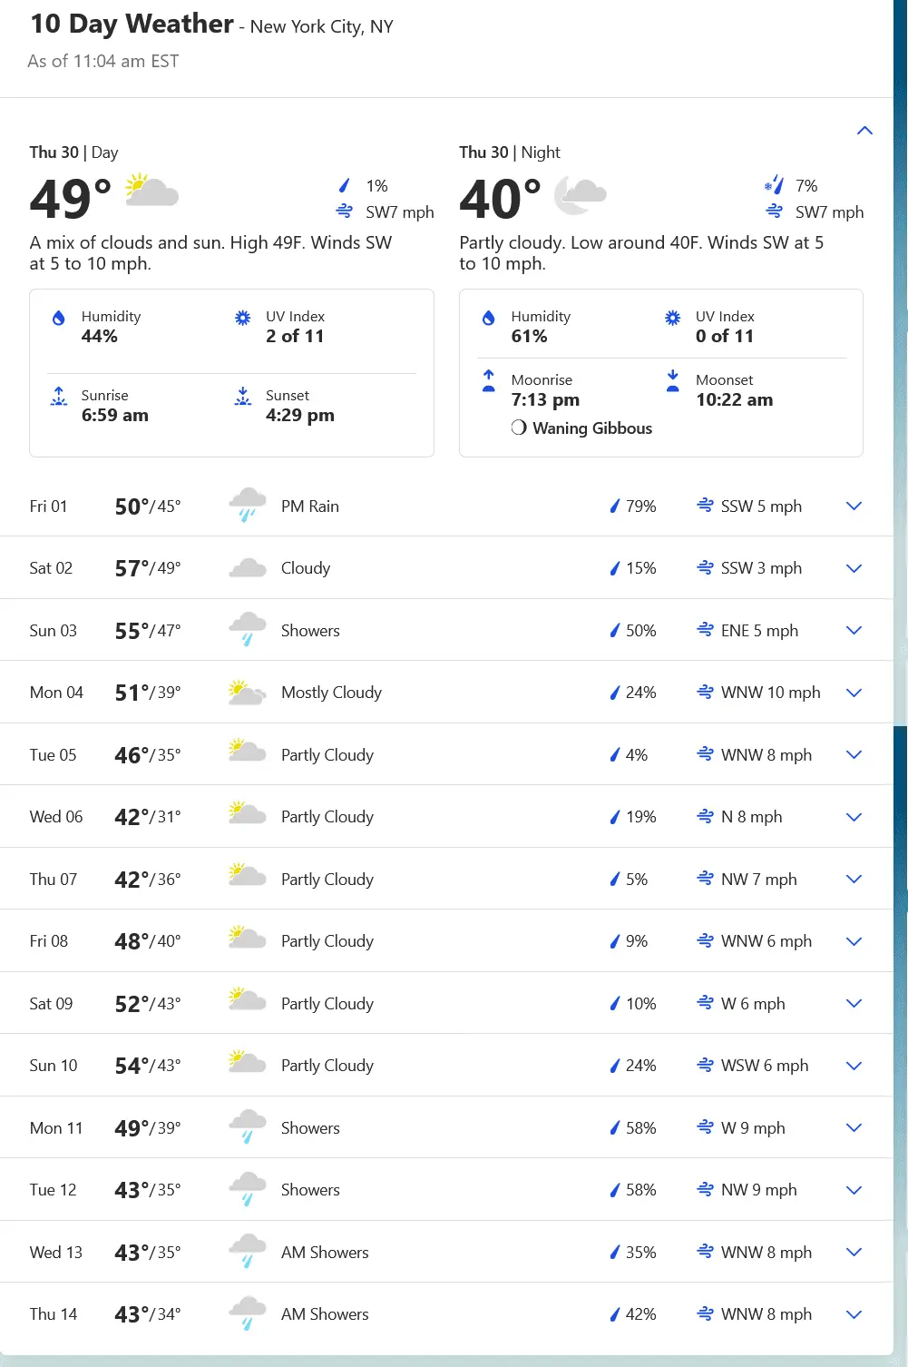Select the Sat 09 date label

pyautogui.click(x=51, y=1004)
